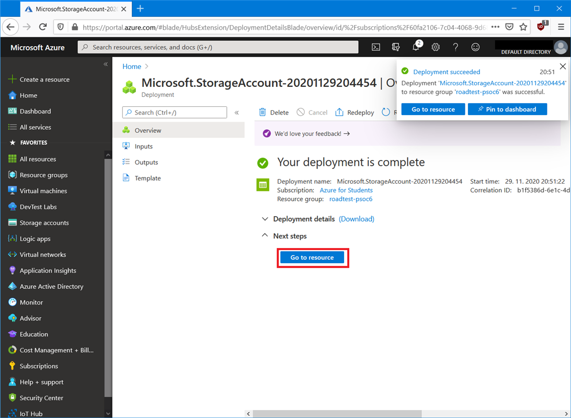Click the top Azure search box
Viewport: 571px width, 418px height.
[218, 47]
